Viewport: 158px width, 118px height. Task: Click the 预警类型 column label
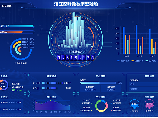[134, 80]
